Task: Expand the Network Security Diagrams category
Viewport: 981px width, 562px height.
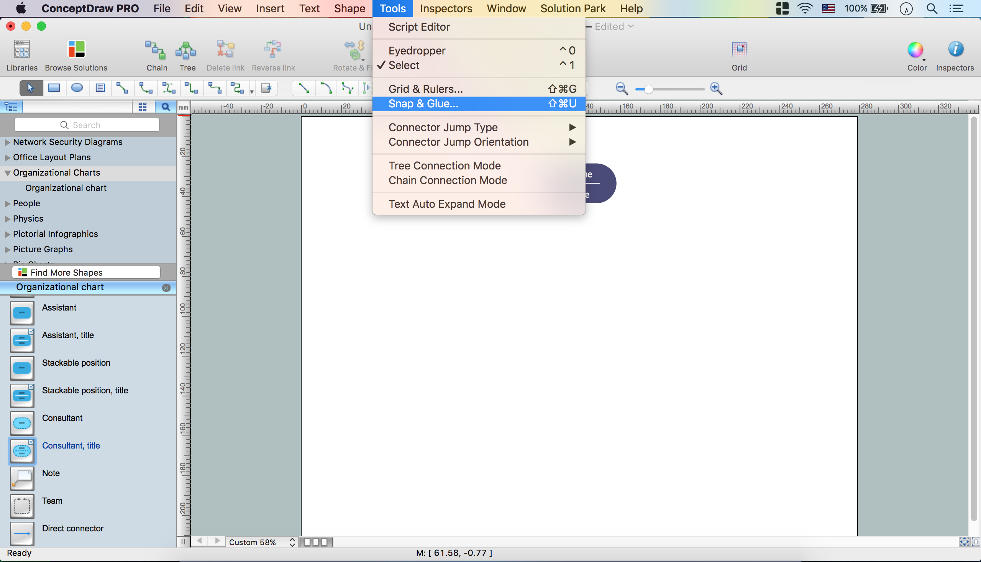Action: [x=7, y=143]
